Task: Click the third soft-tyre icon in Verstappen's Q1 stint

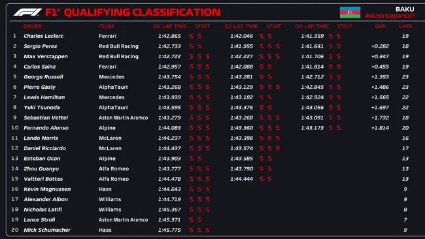Action: [x=207, y=57]
